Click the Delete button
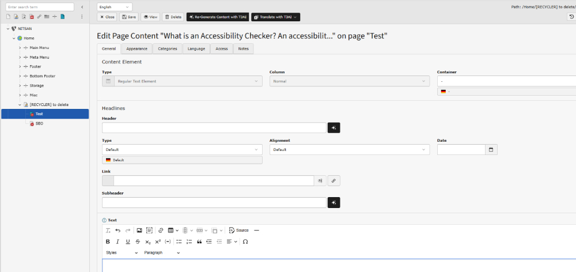Viewport: 576px width, 272px height. coord(173,17)
